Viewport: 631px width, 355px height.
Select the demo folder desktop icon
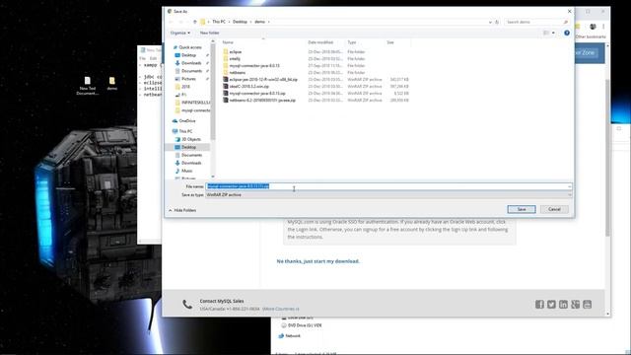[x=111, y=83]
